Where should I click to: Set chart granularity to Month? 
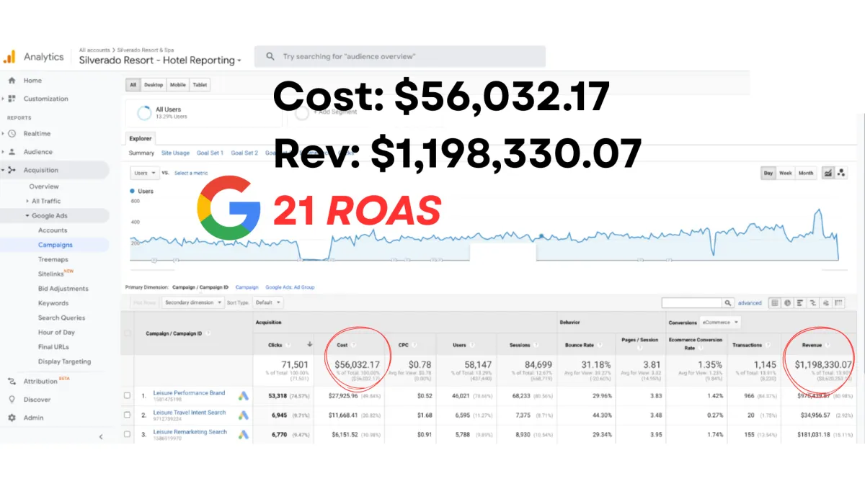click(806, 173)
